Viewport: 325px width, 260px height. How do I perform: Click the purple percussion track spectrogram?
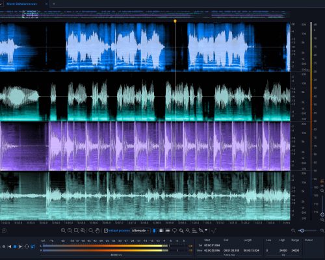click(x=145, y=146)
